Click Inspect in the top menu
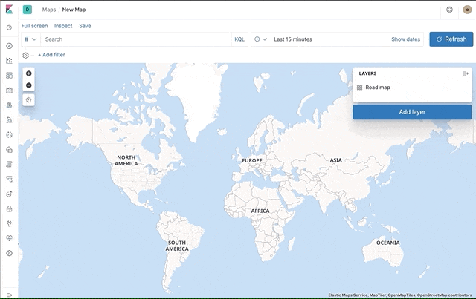 pos(63,26)
